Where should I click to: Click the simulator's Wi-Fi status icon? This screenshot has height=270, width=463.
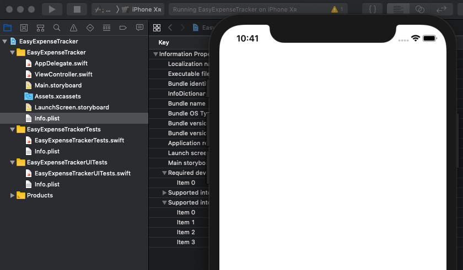click(x=416, y=38)
